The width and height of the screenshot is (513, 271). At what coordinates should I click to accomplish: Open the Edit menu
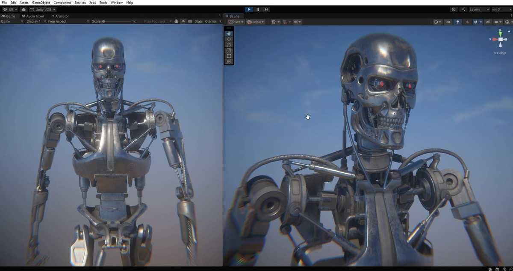point(13,3)
